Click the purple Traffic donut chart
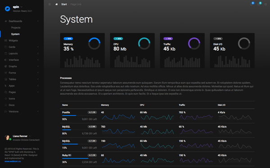 pos(194,43)
